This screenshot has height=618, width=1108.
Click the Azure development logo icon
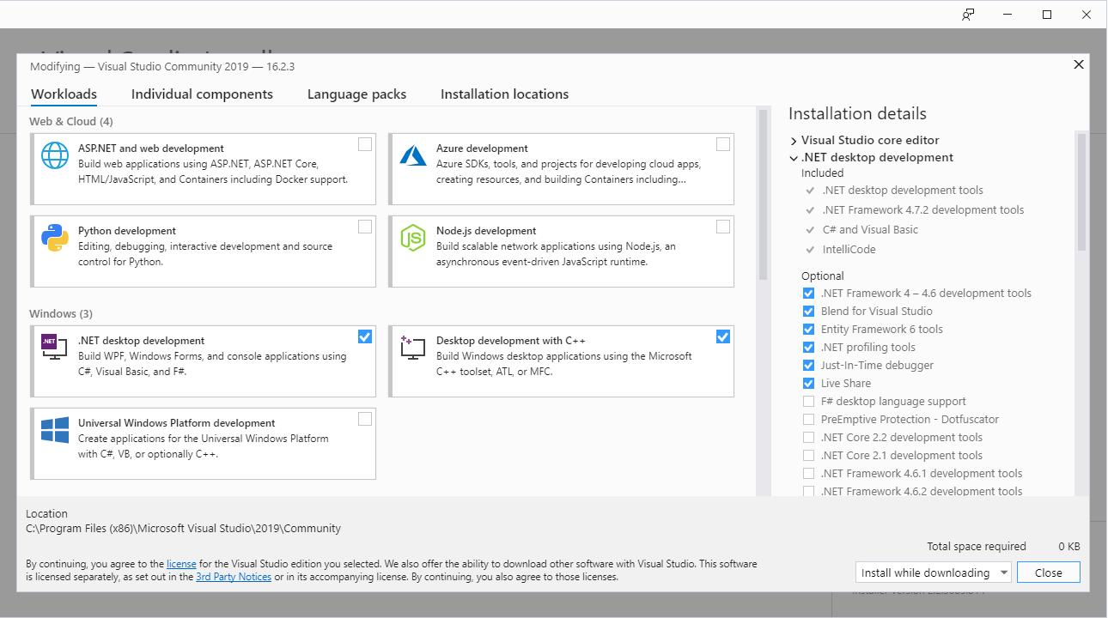point(413,155)
